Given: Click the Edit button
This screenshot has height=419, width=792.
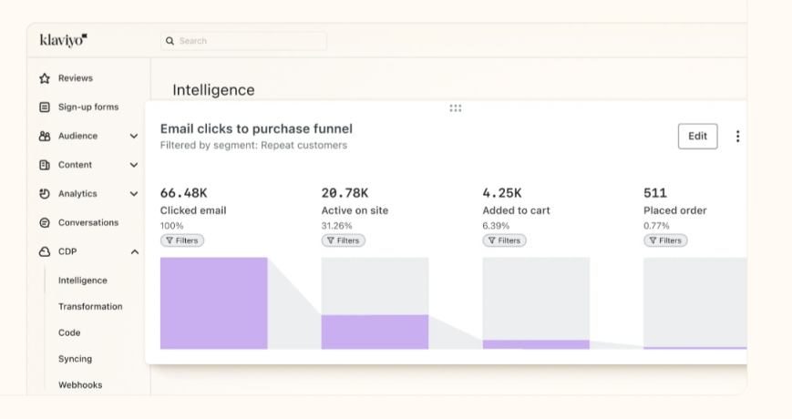Looking at the screenshot, I should pyautogui.click(x=697, y=137).
